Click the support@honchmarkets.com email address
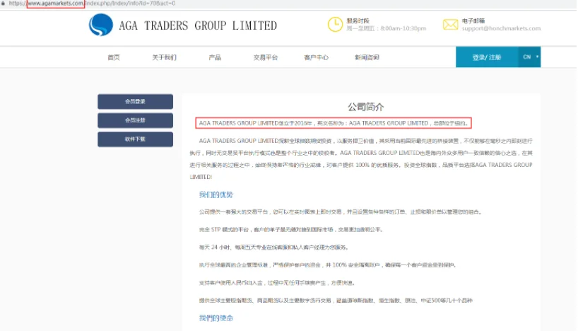This screenshot has width=578, height=331. pos(501,28)
